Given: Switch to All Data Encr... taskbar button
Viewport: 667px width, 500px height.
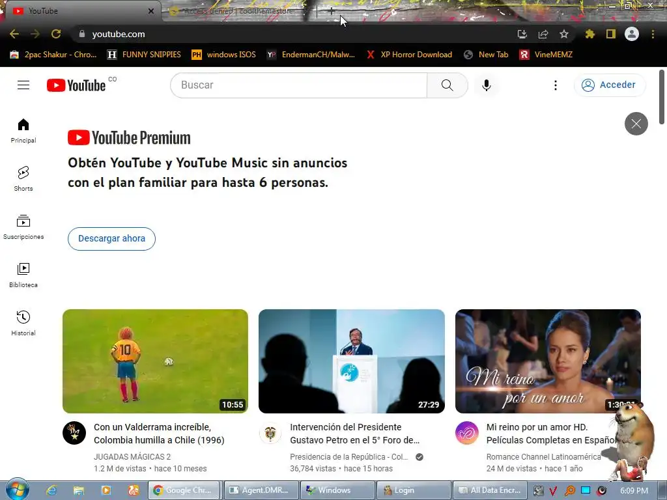Looking at the screenshot, I should tap(489, 490).
